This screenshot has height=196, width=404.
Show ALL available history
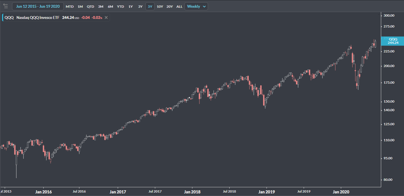(179, 6)
